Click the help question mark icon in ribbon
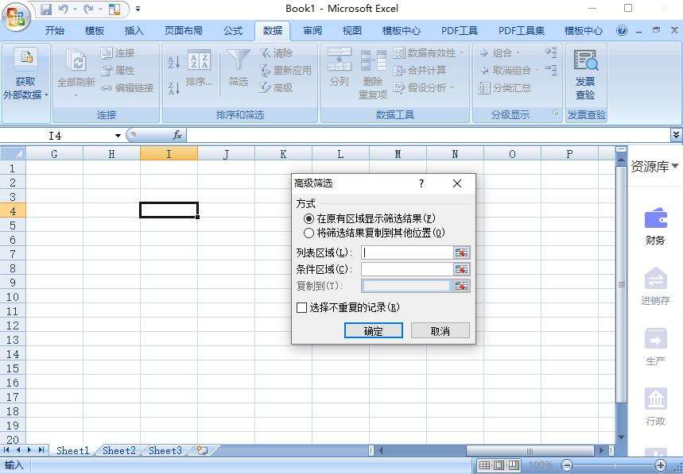The width and height of the screenshot is (683, 474). 622,30
